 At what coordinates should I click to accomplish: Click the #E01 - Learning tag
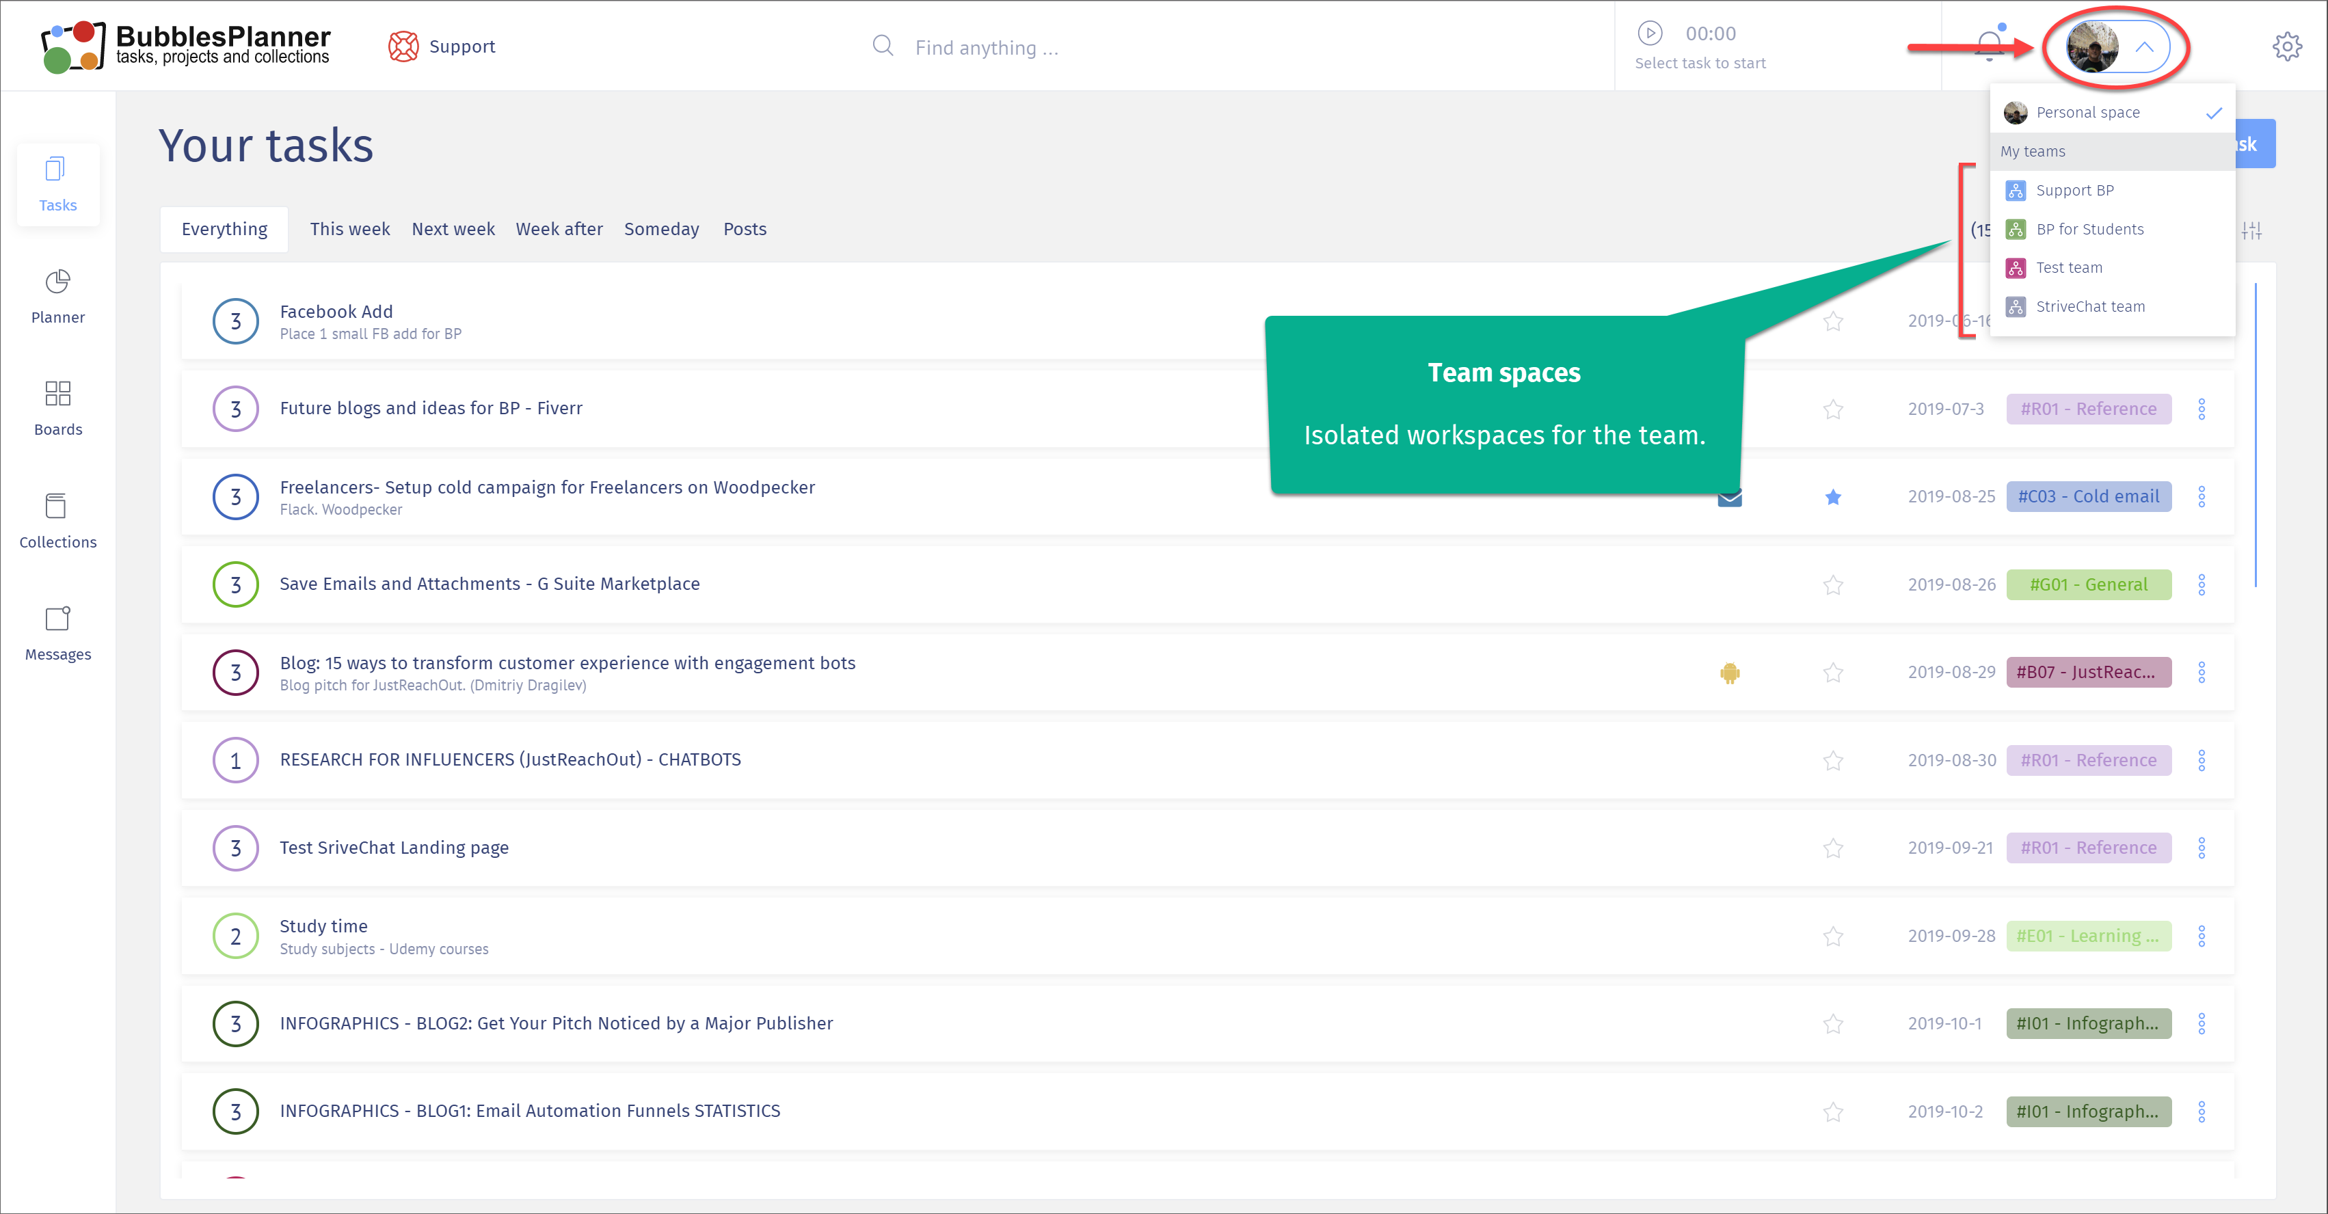(2089, 936)
